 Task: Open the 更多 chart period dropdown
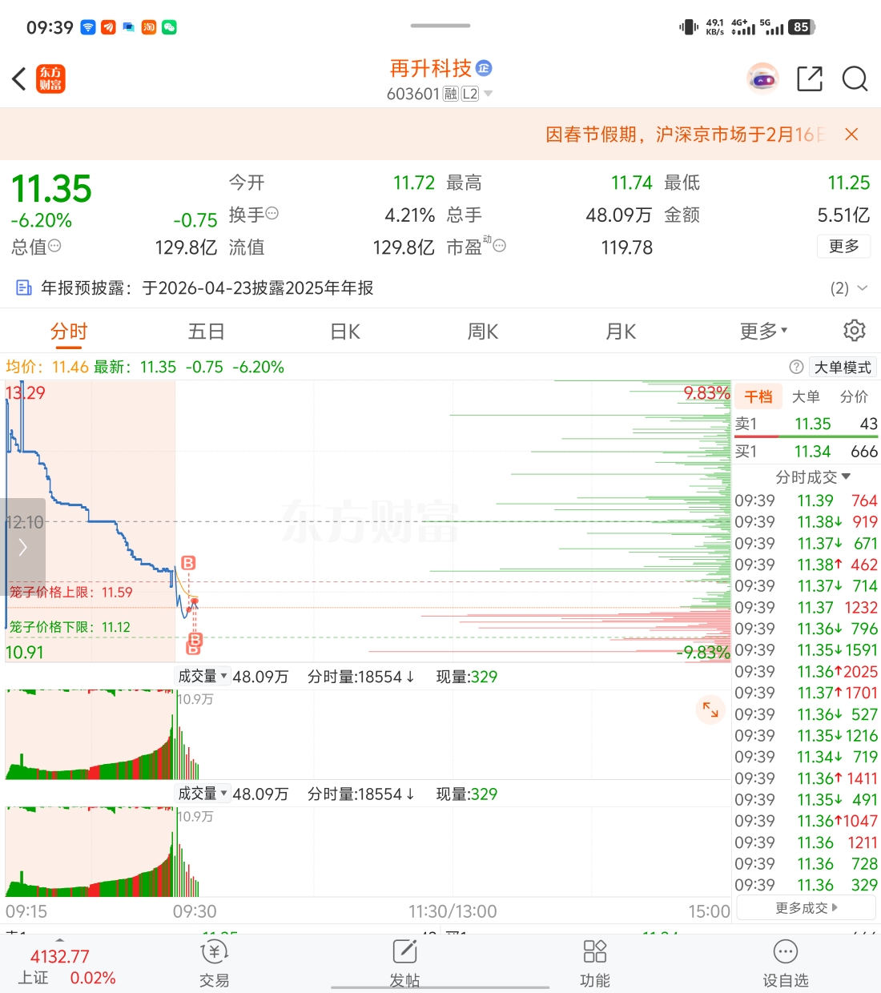[x=763, y=331]
